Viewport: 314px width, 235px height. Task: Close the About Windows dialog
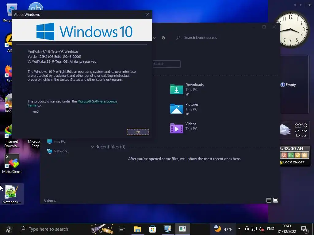(147, 14)
